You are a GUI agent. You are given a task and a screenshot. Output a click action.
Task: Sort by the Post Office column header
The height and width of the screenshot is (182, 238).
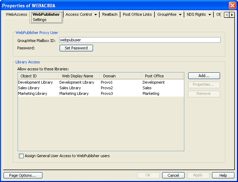click(163, 76)
